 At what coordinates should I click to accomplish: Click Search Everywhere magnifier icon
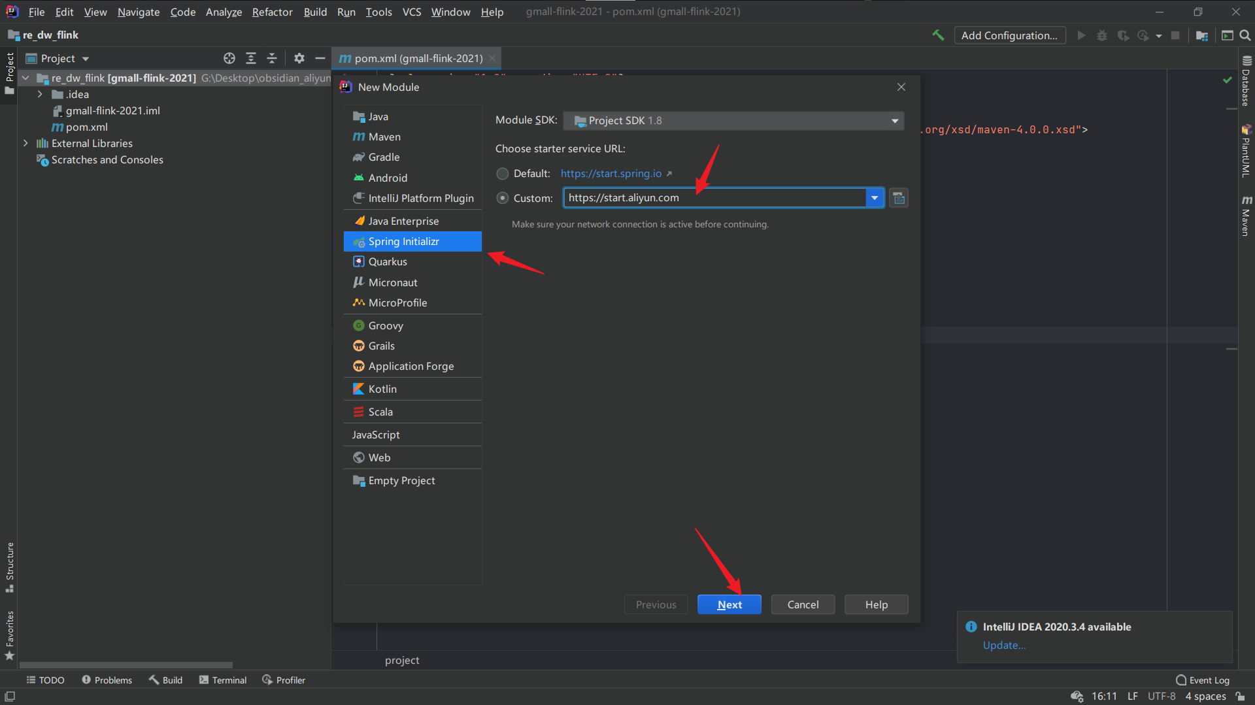pyautogui.click(x=1246, y=35)
